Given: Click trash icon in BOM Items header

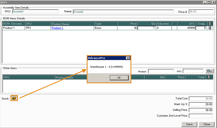Looking at the screenshot, I should point(210,24).
